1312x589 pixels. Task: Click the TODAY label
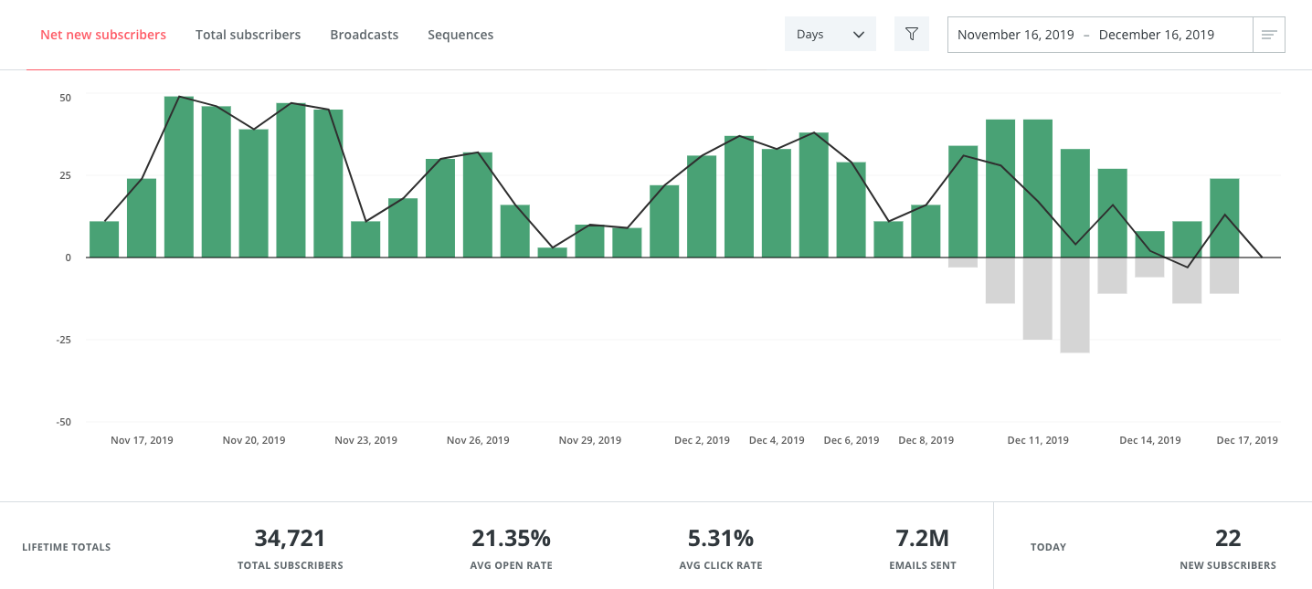tap(1048, 548)
